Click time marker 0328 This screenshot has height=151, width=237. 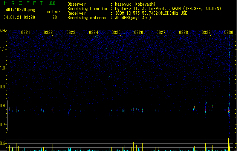(x=183, y=32)
